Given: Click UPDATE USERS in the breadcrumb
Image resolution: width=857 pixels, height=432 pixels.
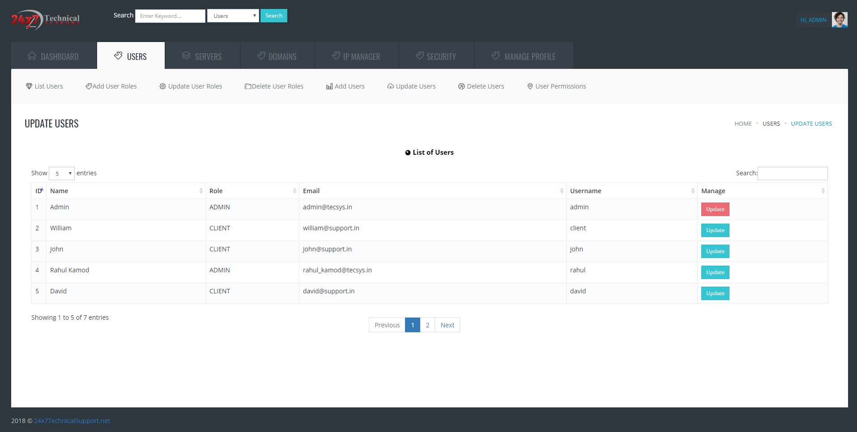Looking at the screenshot, I should click(811, 124).
